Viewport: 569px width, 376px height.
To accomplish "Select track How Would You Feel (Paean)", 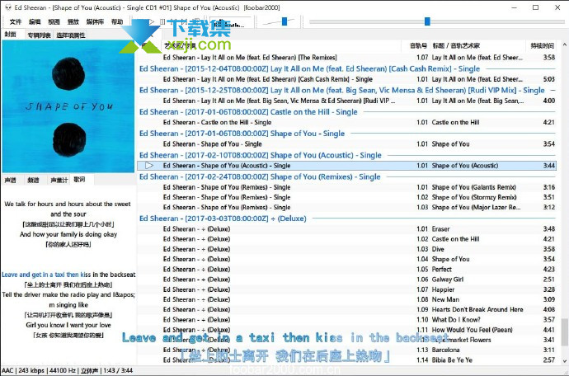I will point(346,330).
